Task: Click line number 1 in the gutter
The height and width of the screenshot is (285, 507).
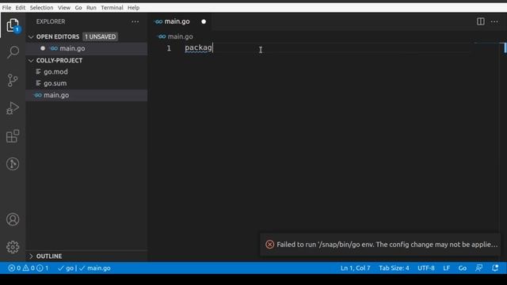Action: [x=169, y=48]
